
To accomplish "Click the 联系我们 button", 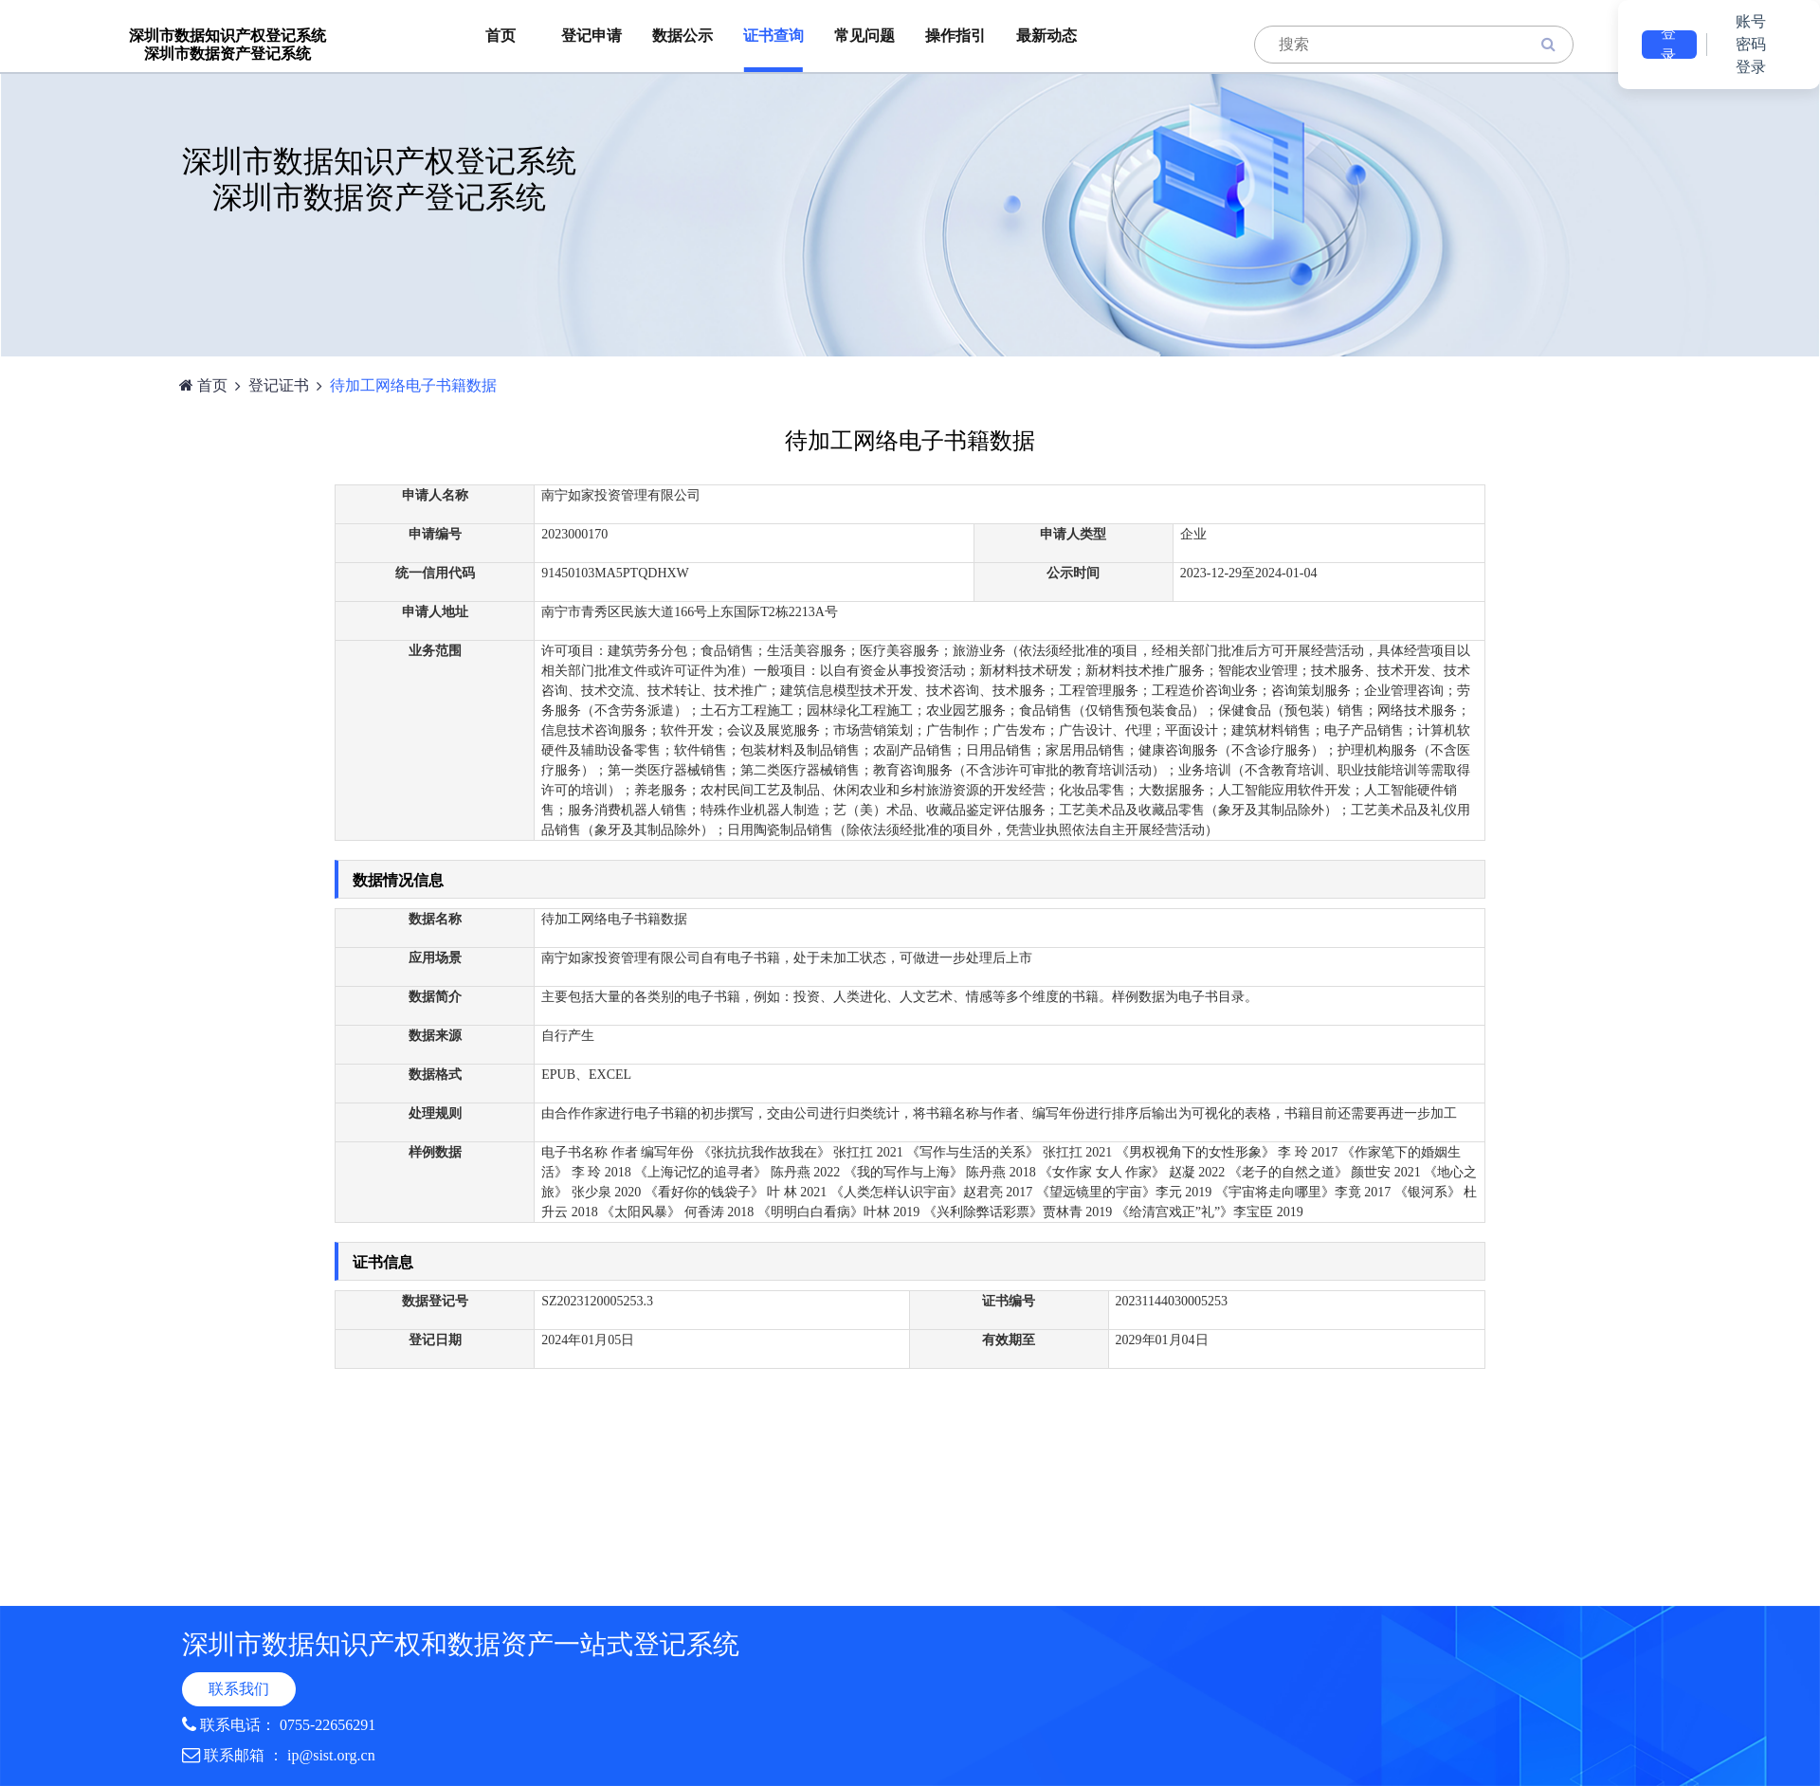I will tap(239, 1688).
